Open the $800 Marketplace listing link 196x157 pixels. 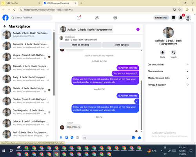tap(81, 40)
